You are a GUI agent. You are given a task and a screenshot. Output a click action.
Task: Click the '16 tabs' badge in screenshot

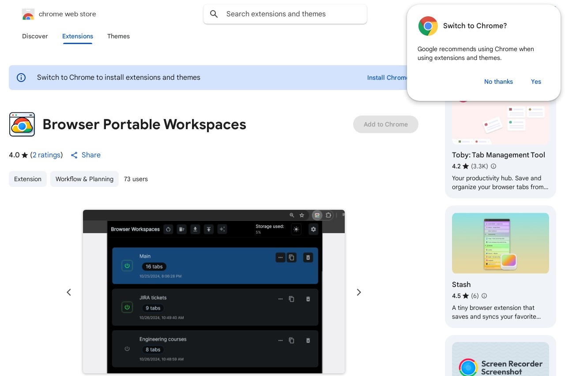pyautogui.click(x=154, y=267)
